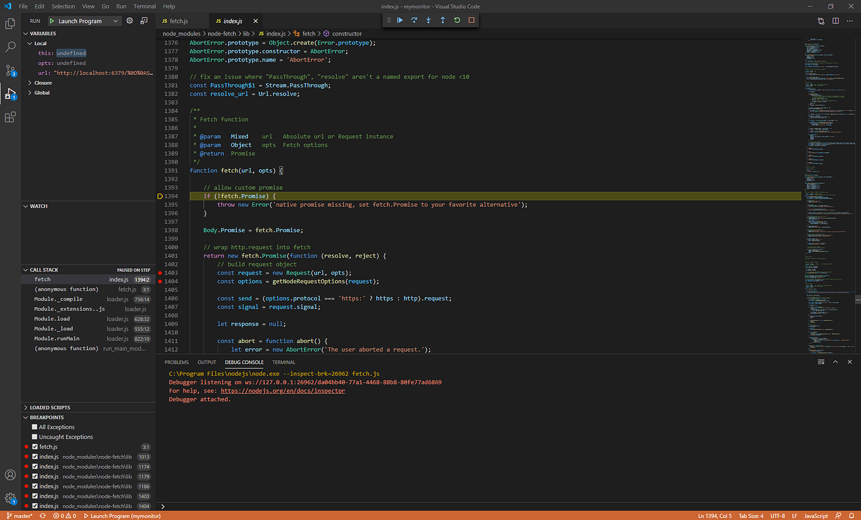This screenshot has height=520, width=861.
Task: Switch to the Problems panel tab
Action: [176, 362]
